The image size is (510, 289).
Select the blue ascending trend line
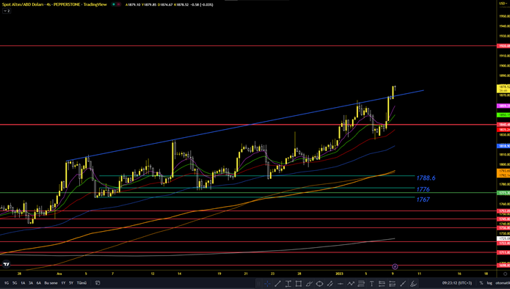[245, 125]
